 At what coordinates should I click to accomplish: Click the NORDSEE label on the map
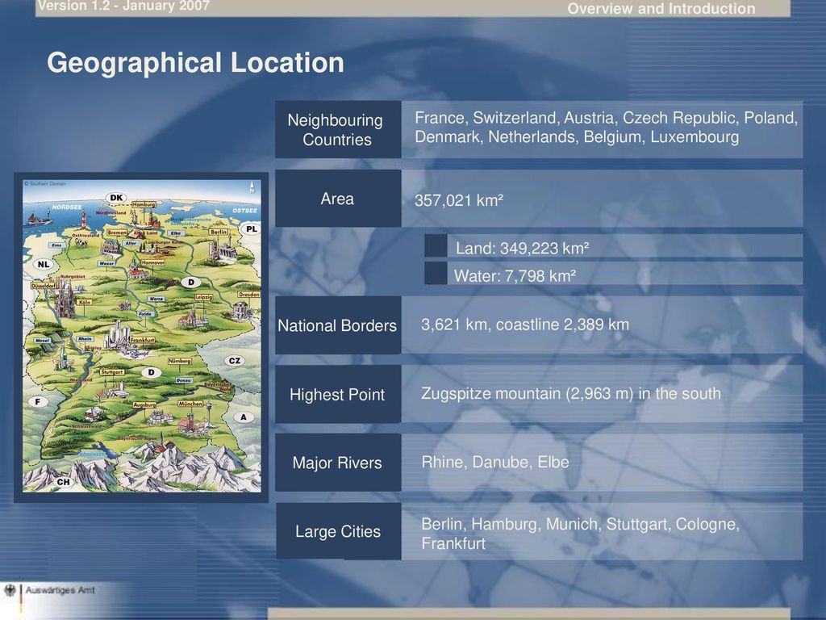pyautogui.click(x=67, y=207)
